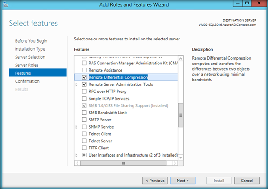Click the Next button

tap(183, 181)
